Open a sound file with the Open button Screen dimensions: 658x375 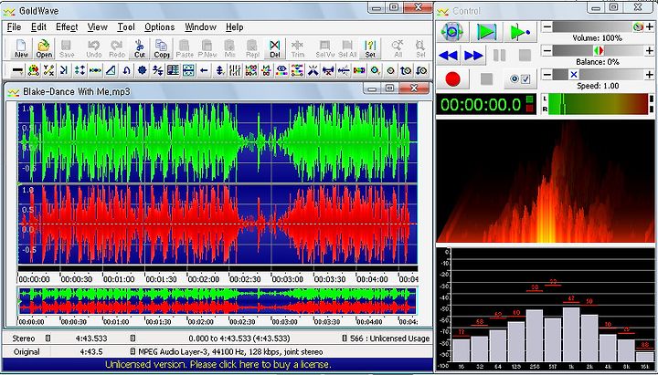44,49
